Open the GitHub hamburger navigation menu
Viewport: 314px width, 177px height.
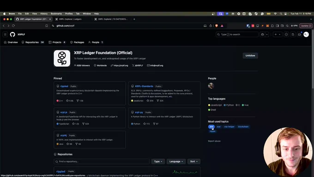click(5, 35)
